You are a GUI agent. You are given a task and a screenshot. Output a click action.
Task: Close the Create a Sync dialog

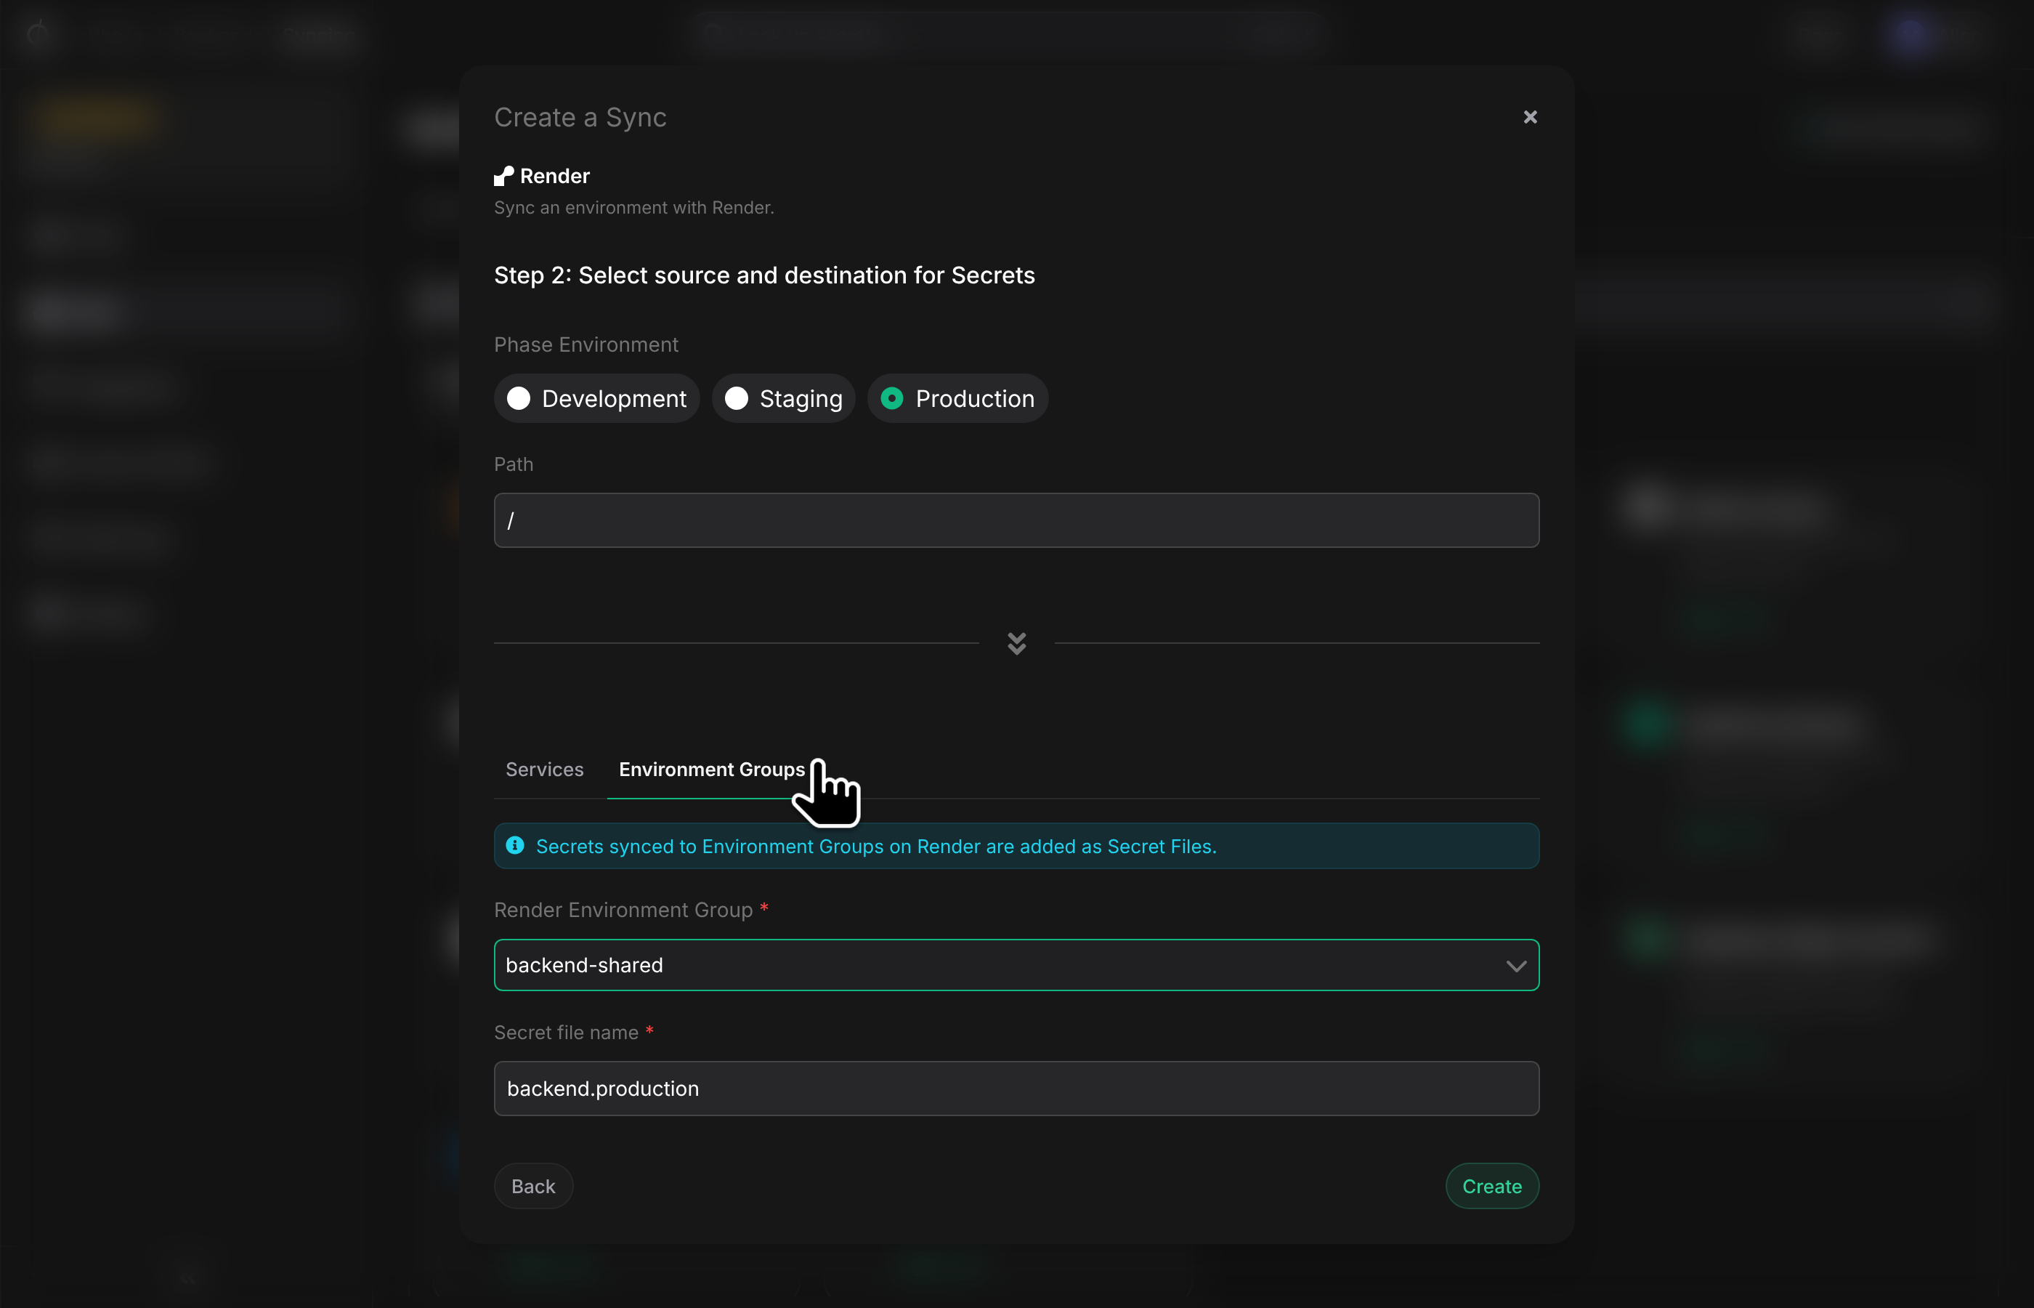[x=1530, y=117]
